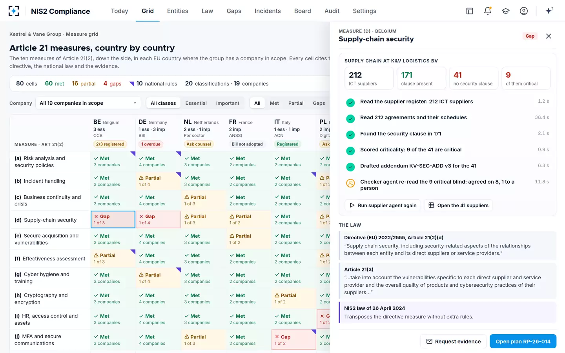Open the notifications bell

488,11
